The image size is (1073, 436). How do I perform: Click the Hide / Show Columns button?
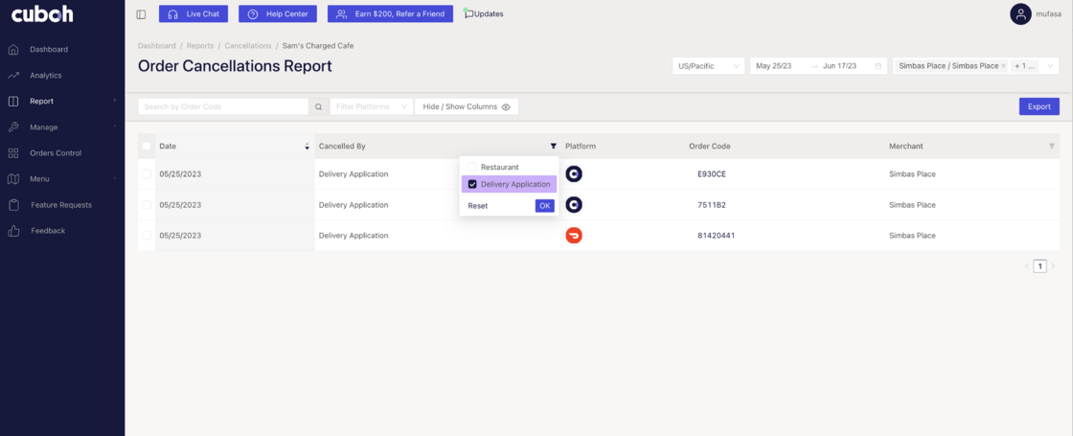click(x=467, y=107)
